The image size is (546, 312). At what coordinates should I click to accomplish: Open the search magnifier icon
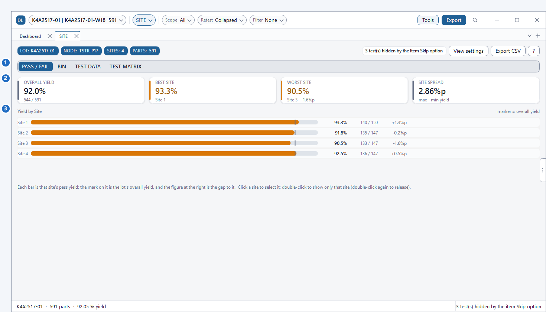coord(475,20)
